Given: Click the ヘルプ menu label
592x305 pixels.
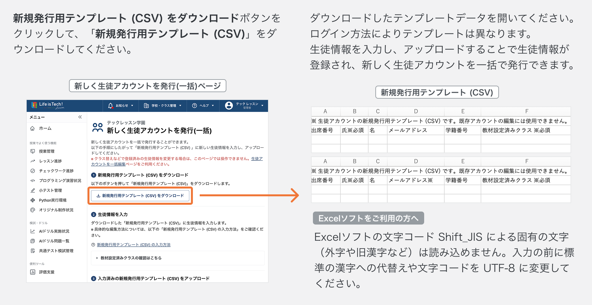Looking at the screenshot, I should click(204, 105).
